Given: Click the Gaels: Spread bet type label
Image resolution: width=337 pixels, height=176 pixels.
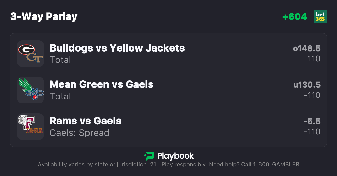Looking at the screenshot, I should click(x=79, y=133).
